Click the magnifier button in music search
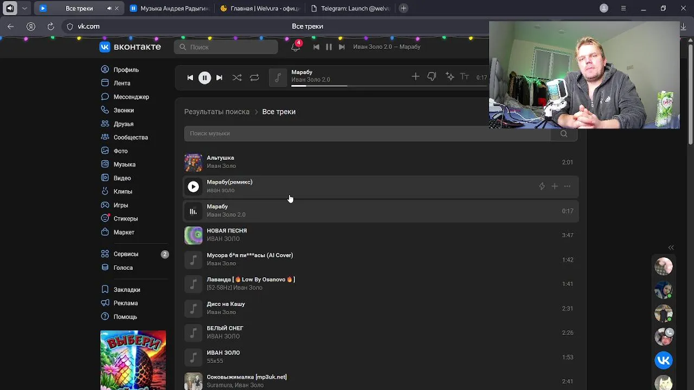Screen dimensions: 694x390 pos(564,133)
